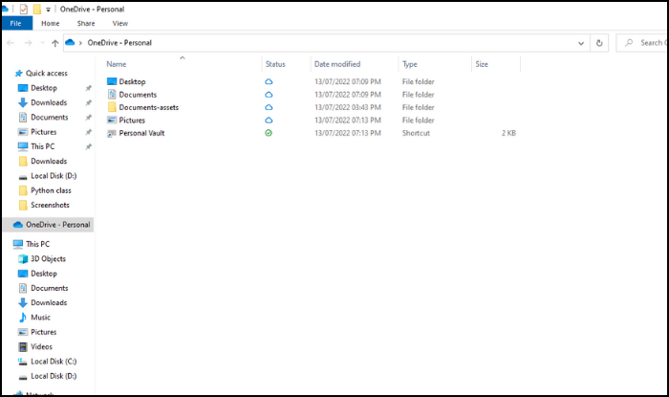Viewport: 669px width, 397px height.
Task: Click the Back navigation arrow
Action: click(11, 43)
